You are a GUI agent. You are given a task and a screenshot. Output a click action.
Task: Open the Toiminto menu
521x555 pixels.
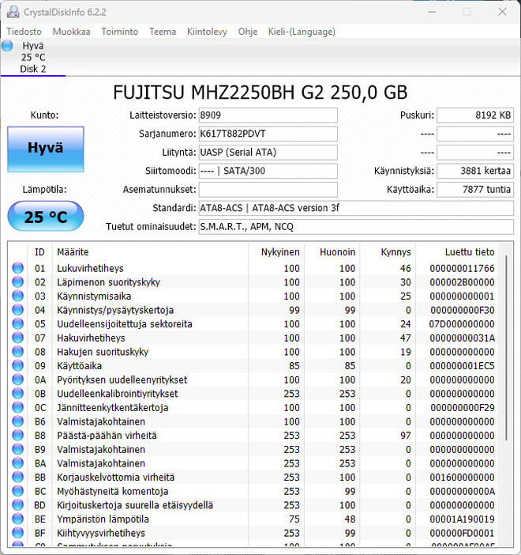tap(119, 32)
